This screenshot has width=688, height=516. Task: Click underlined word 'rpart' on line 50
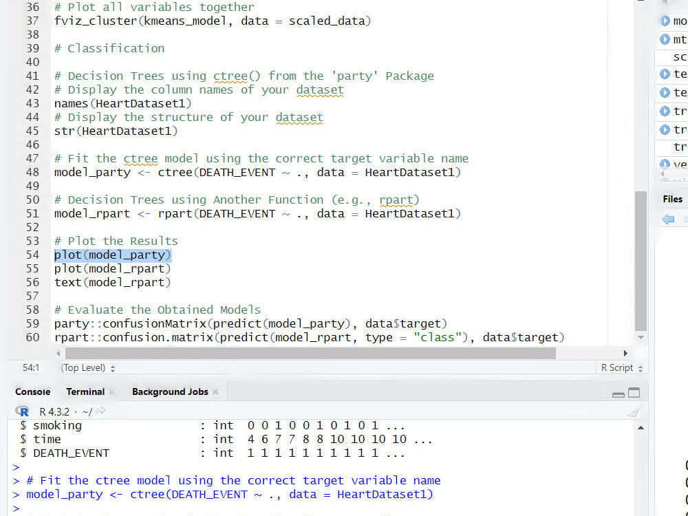[396, 200]
